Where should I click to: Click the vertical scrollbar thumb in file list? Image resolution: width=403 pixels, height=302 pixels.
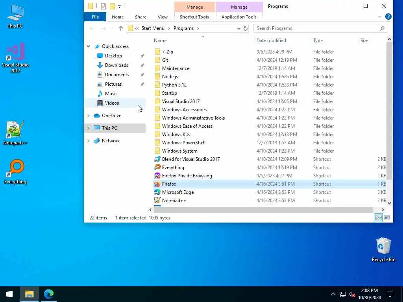(389, 110)
